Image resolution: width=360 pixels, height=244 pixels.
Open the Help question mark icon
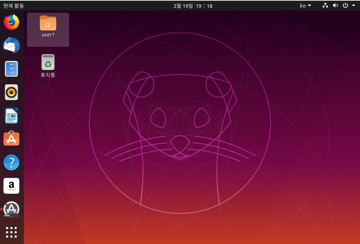[x=11, y=162]
